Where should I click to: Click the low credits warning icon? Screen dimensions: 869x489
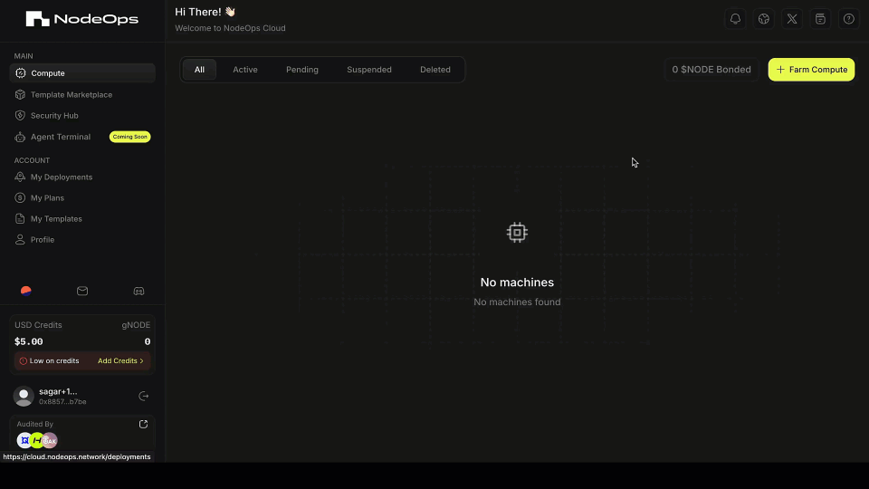pos(24,361)
